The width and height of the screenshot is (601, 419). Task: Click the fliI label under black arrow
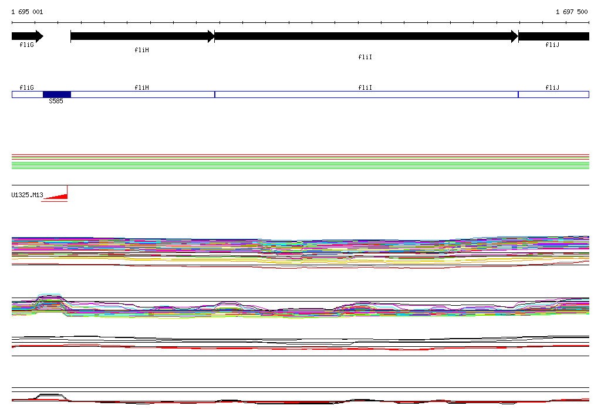[x=365, y=57]
